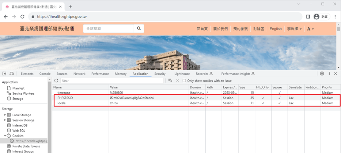The image size is (341, 153).
Task: Open the DevTools three-dot customize menu
Action: [329, 74]
